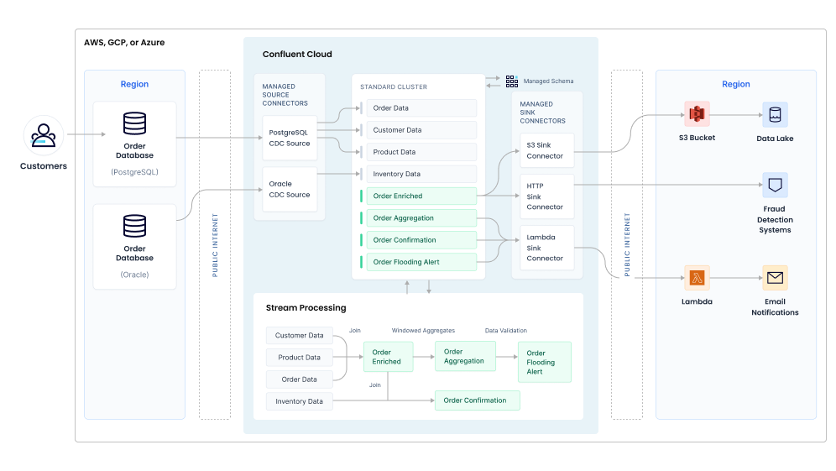Click the 'Email Notifications' label
This screenshot has height=471, width=836.
pos(775,307)
